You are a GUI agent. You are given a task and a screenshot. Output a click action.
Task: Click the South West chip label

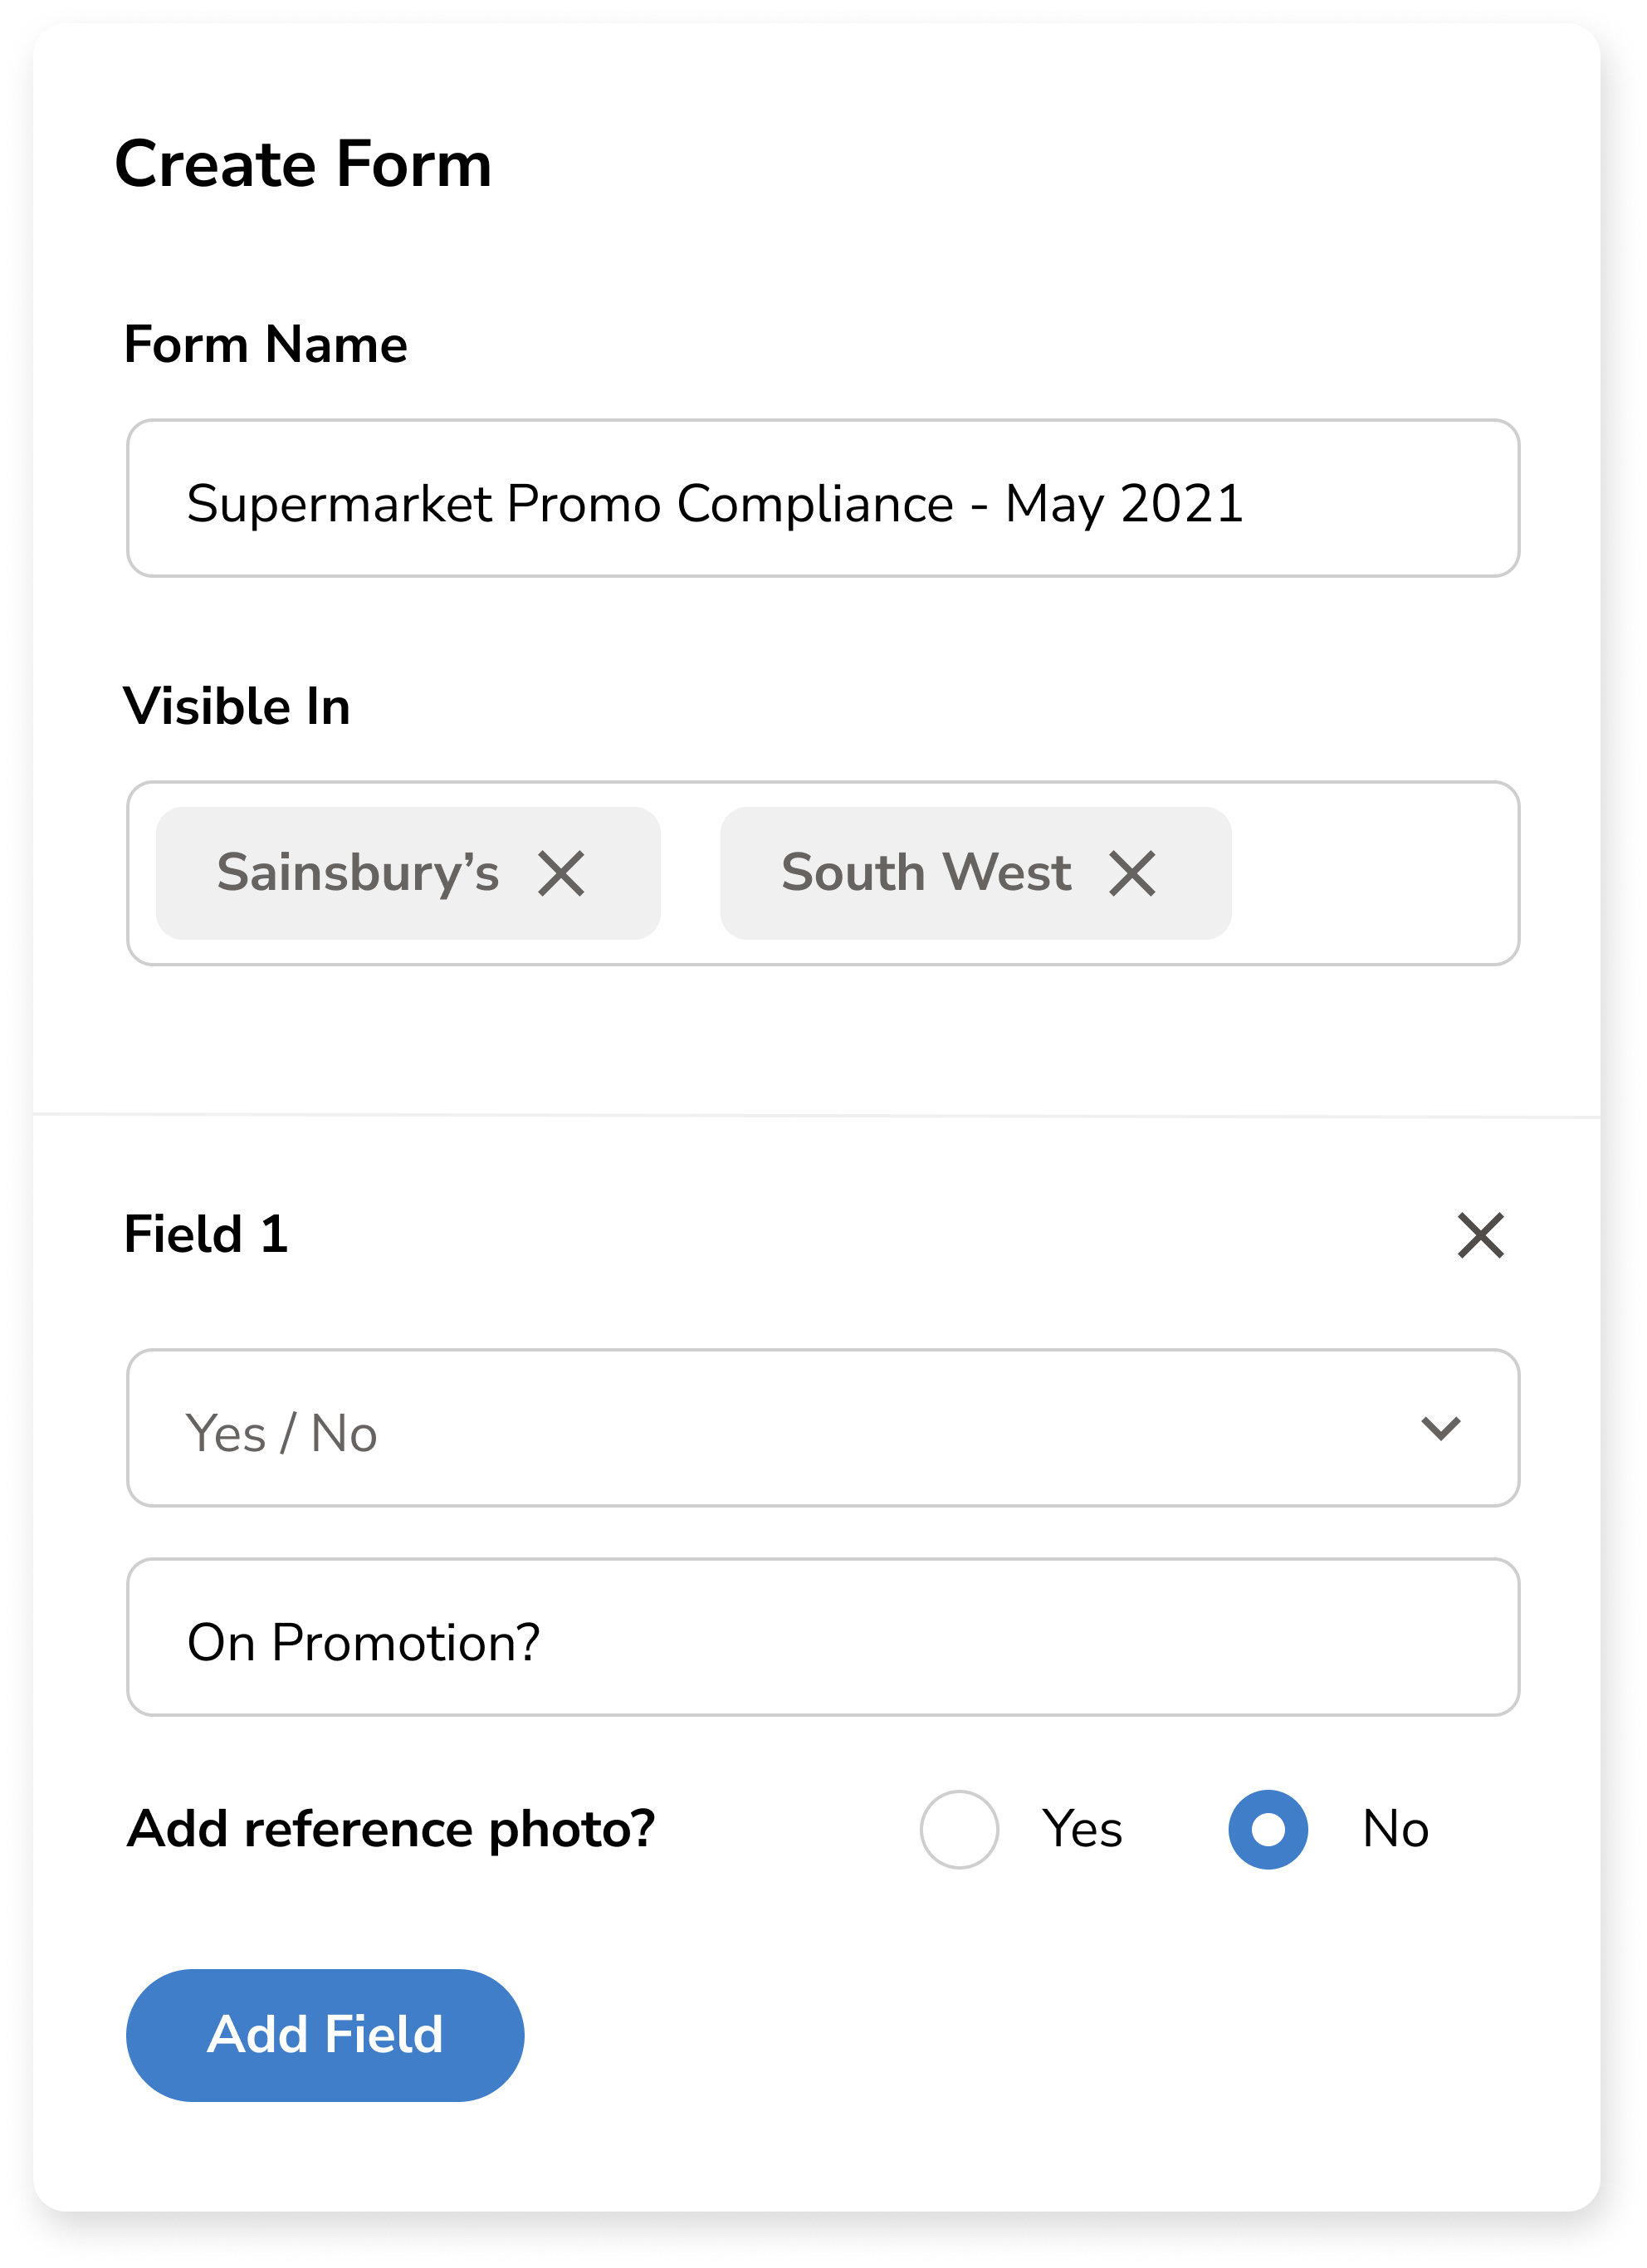[926, 873]
